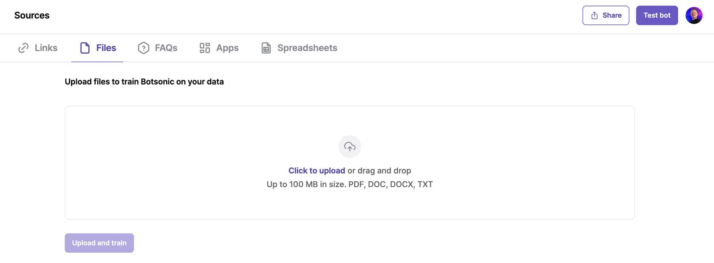Open the Apps tab label
Screen dimensions: 714x263
click(x=227, y=48)
